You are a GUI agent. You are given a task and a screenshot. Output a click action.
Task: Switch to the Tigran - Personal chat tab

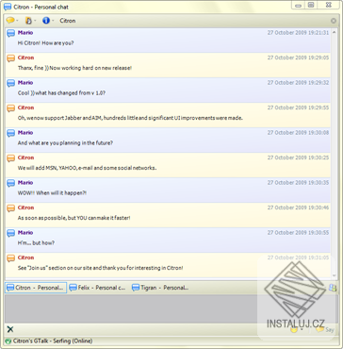[160, 288]
